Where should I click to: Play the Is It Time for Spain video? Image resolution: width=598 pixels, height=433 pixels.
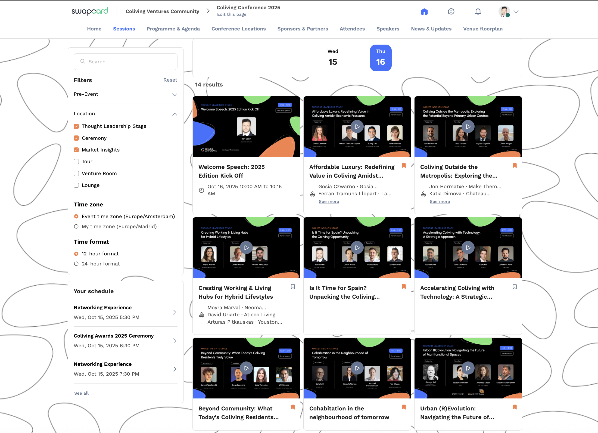[x=357, y=248]
